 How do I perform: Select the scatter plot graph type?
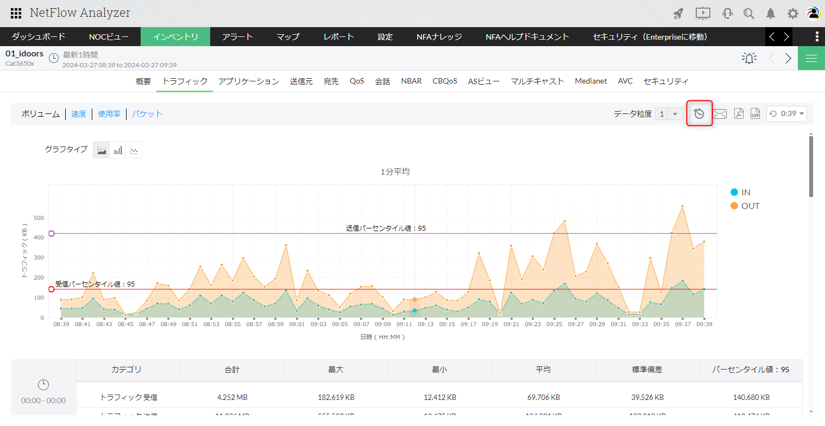click(x=134, y=150)
